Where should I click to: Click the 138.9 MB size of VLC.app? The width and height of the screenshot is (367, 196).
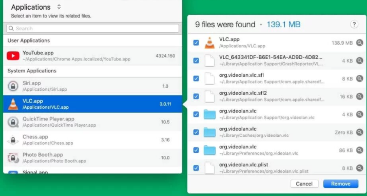pos(342,43)
